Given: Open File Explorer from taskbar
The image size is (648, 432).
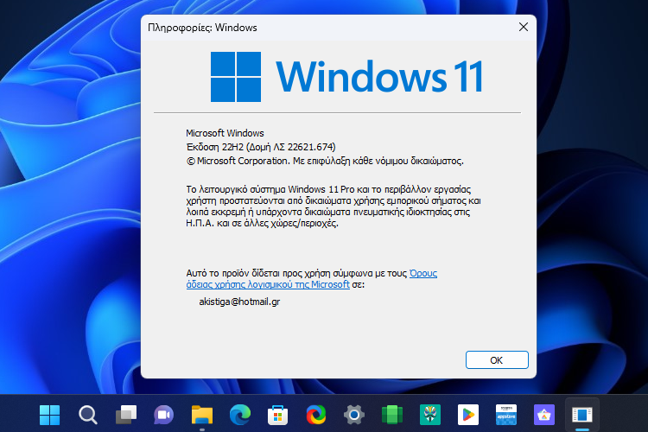Looking at the screenshot, I should [202, 415].
